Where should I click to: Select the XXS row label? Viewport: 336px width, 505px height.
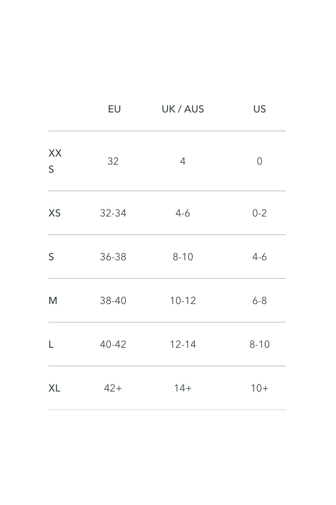point(55,161)
